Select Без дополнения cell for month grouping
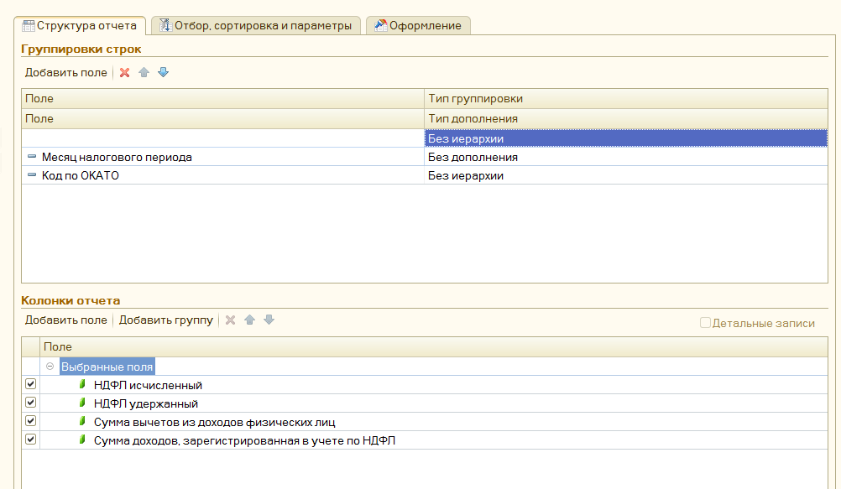Viewport: 841px width, 489px height. (x=625, y=157)
